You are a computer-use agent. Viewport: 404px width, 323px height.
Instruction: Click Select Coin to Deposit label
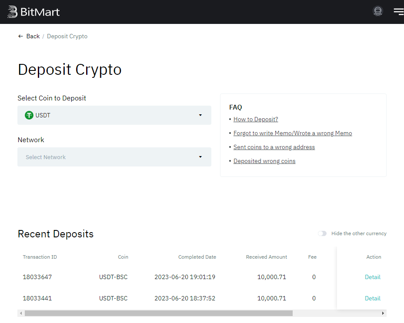52,98
